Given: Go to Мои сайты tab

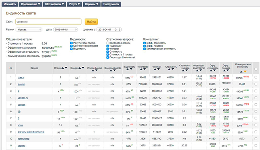Looking at the screenshot, I should [10, 4].
